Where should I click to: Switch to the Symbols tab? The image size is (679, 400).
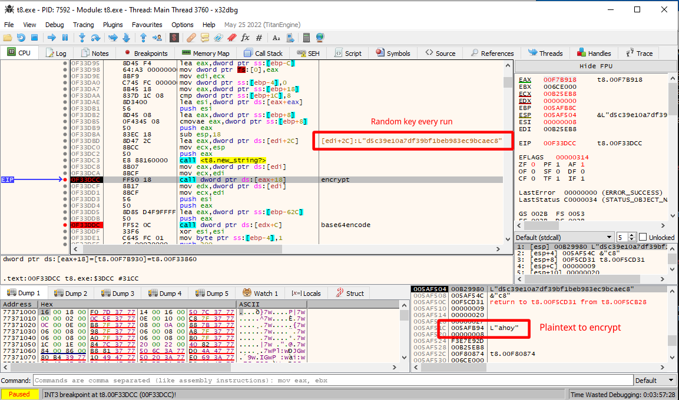click(393, 53)
